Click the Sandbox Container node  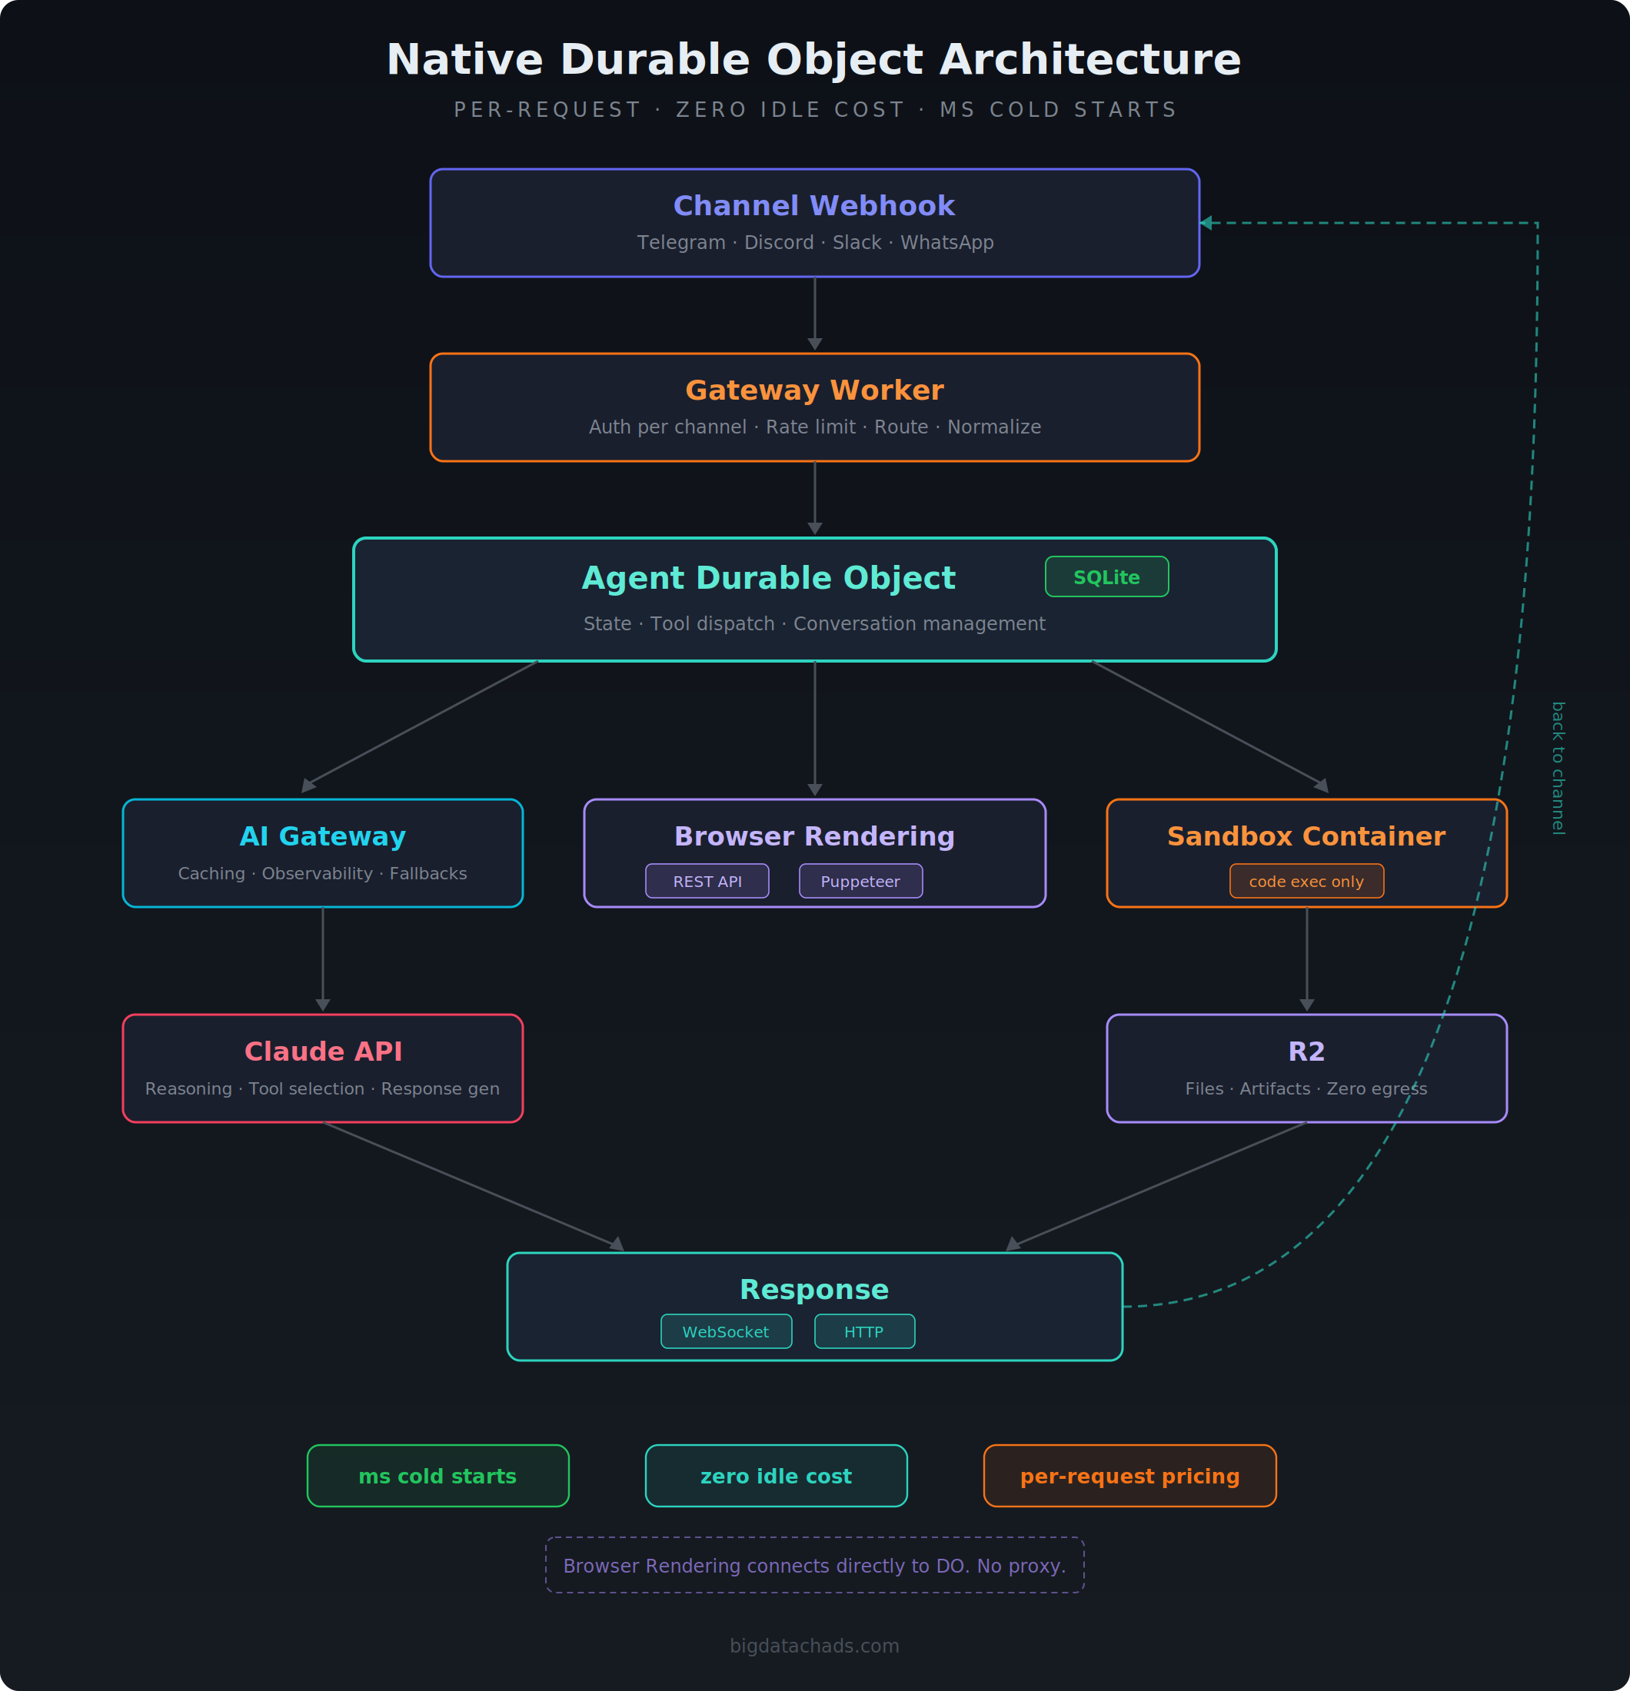click(x=1306, y=836)
